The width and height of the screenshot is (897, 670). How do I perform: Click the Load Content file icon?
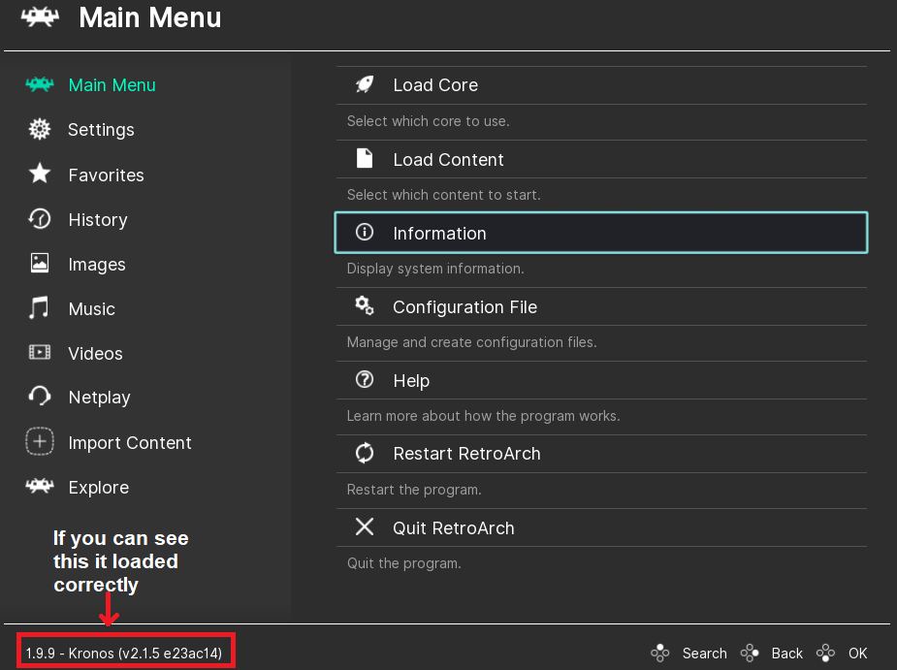[x=365, y=159]
